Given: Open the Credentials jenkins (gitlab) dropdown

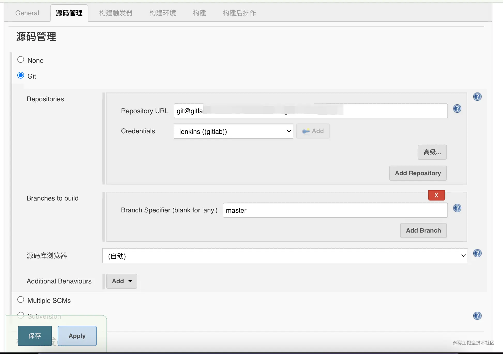Looking at the screenshot, I should 233,131.
